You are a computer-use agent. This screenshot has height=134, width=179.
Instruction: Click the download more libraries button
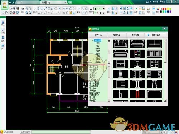pyautogui.click(x=155, y=35)
